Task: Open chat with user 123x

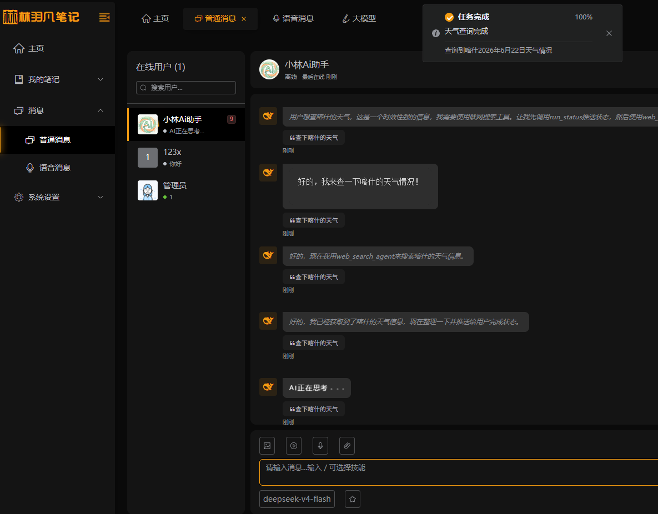Action: coord(186,157)
